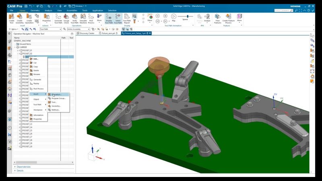Click the Post Process ribbon icon
Viewport: 322px width, 181px height.
(x=91, y=18)
